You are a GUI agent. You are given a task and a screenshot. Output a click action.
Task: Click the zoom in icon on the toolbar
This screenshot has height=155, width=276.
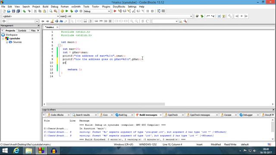132,21
